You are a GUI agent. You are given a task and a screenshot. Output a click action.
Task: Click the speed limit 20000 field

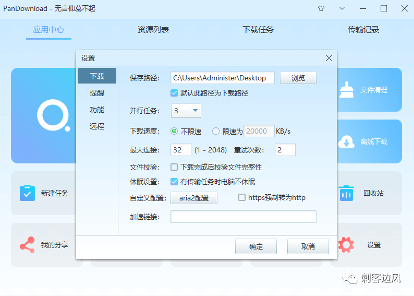click(259, 131)
